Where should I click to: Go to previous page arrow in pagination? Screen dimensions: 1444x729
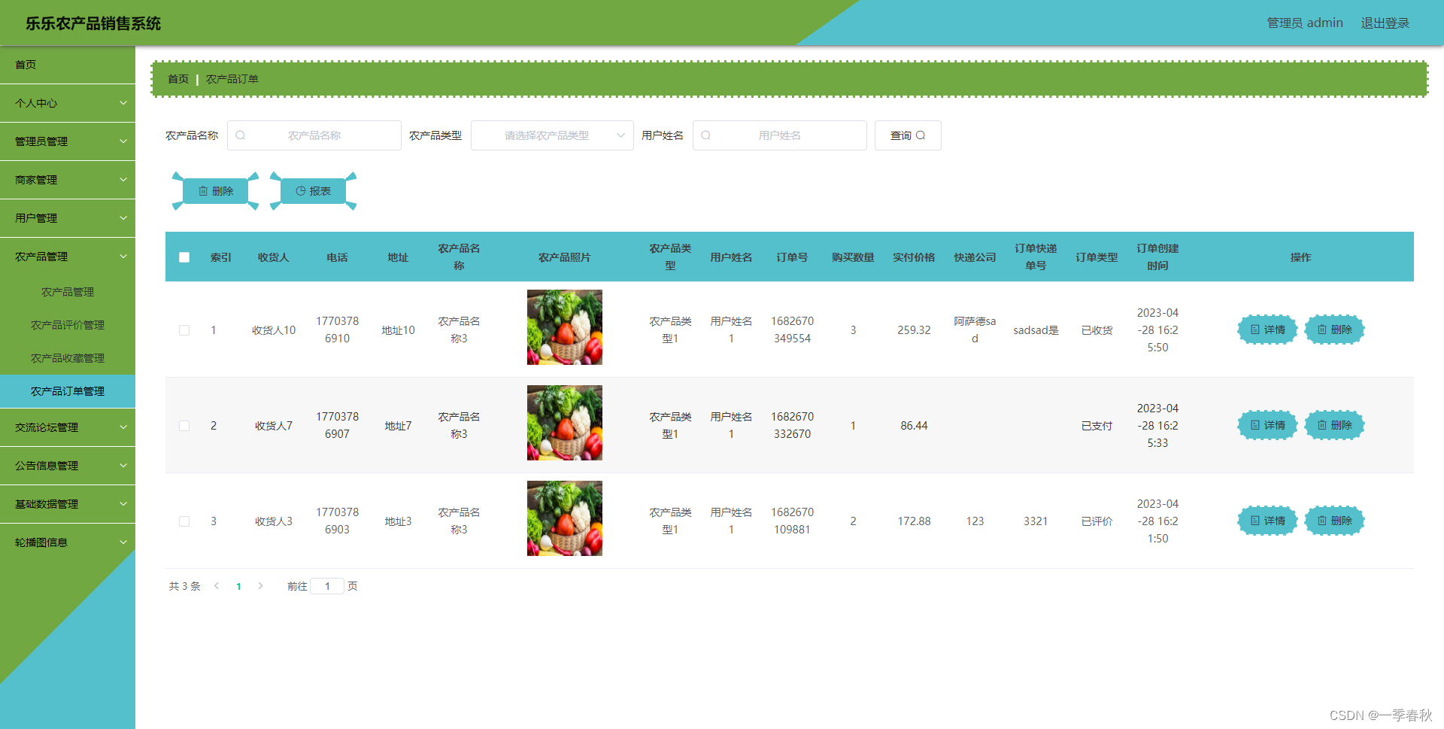(x=217, y=586)
